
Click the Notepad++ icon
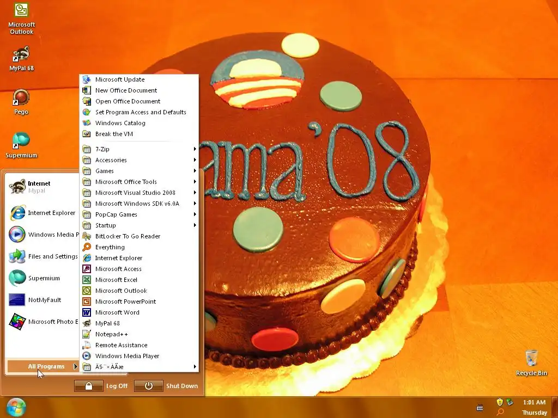click(x=87, y=334)
